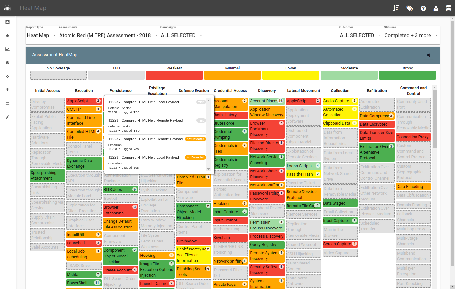Open the trend line chart sidebar icon
This screenshot has height=289, width=455.
(7, 49)
